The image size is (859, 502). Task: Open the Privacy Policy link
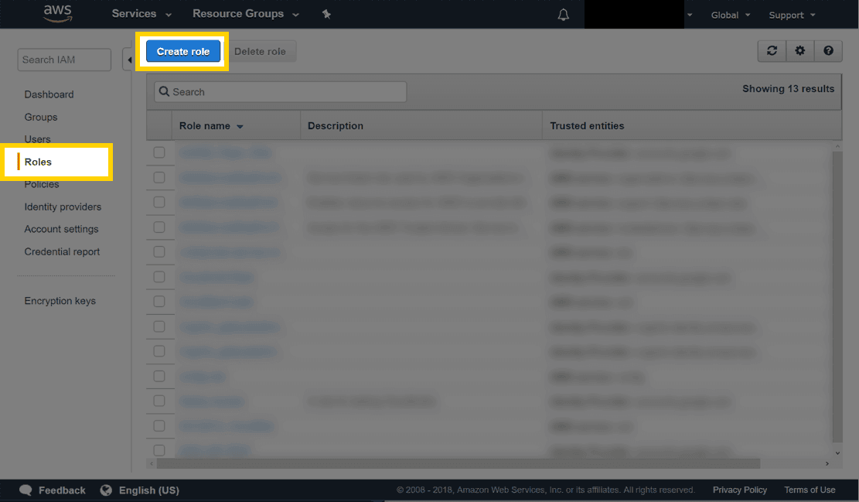point(739,490)
